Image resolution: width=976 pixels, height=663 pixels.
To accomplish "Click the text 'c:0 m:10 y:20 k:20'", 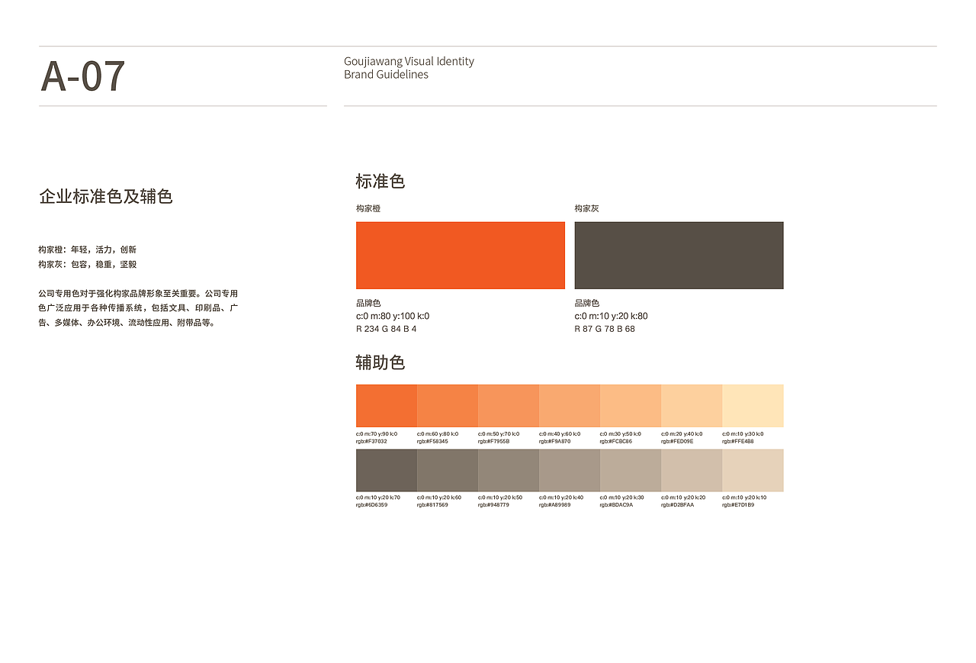I will [683, 497].
